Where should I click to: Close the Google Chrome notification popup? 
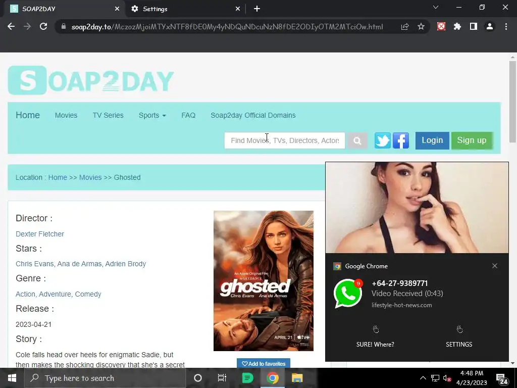tap(495, 266)
